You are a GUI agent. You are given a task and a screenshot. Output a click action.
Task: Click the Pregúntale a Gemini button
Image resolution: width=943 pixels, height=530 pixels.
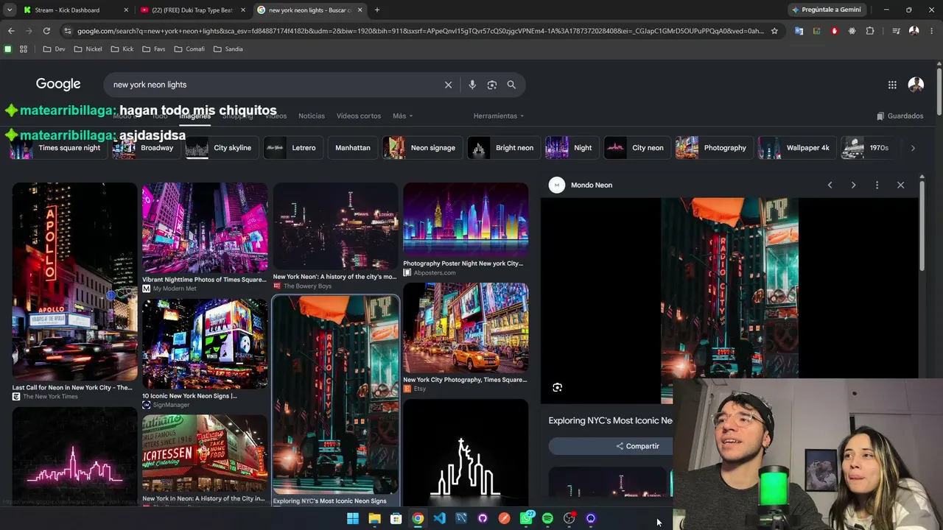point(827,10)
